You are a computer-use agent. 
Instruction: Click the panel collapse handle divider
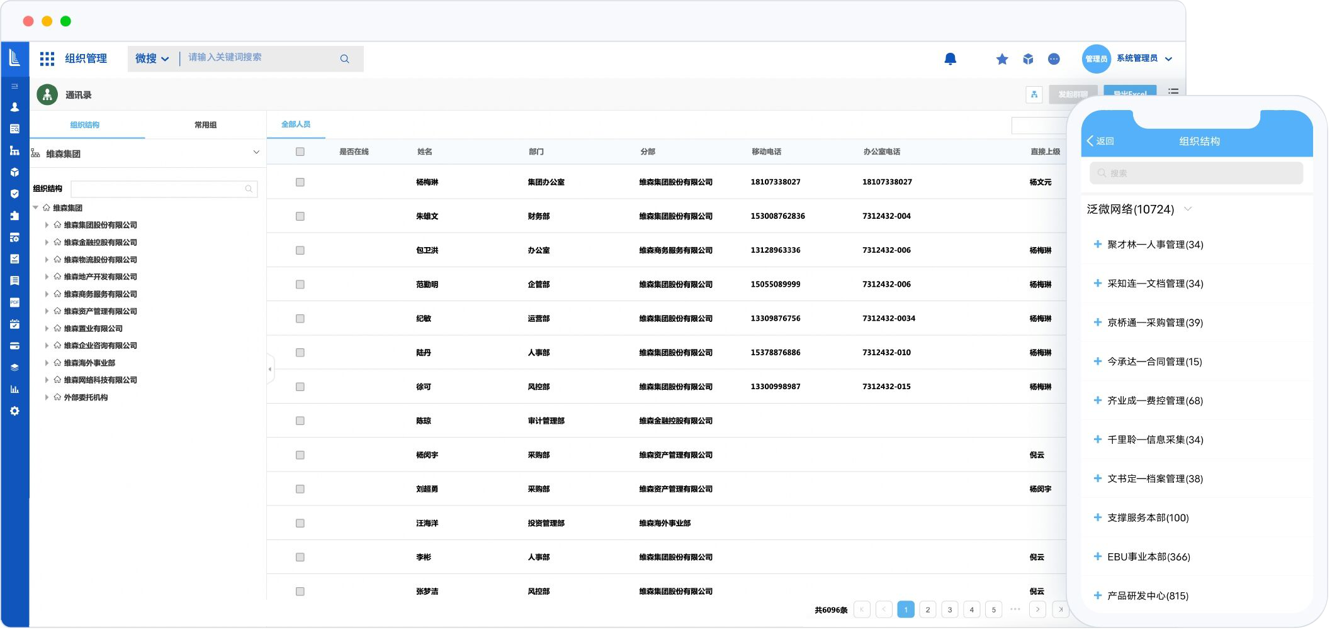coord(270,369)
